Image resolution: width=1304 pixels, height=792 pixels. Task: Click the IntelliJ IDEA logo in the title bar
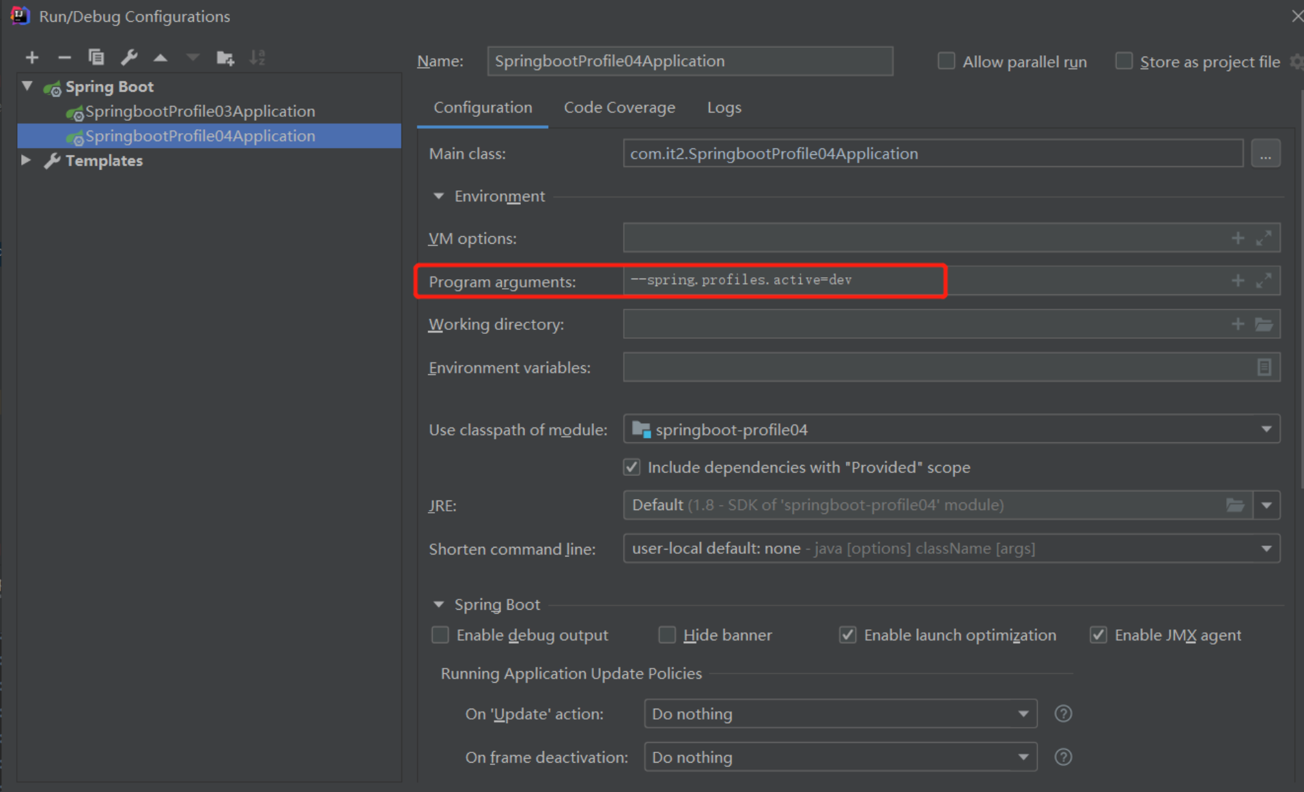[x=20, y=16]
